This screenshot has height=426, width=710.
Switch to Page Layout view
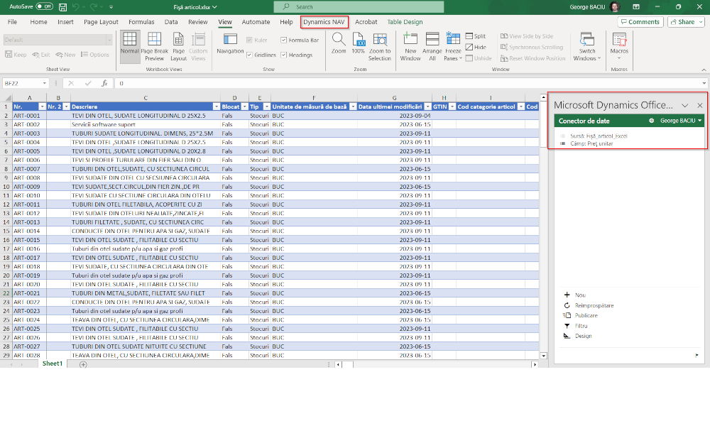click(x=178, y=47)
